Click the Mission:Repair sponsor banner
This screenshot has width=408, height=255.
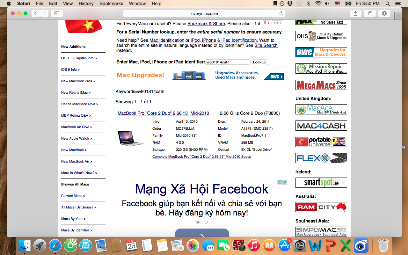coord(321,69)
